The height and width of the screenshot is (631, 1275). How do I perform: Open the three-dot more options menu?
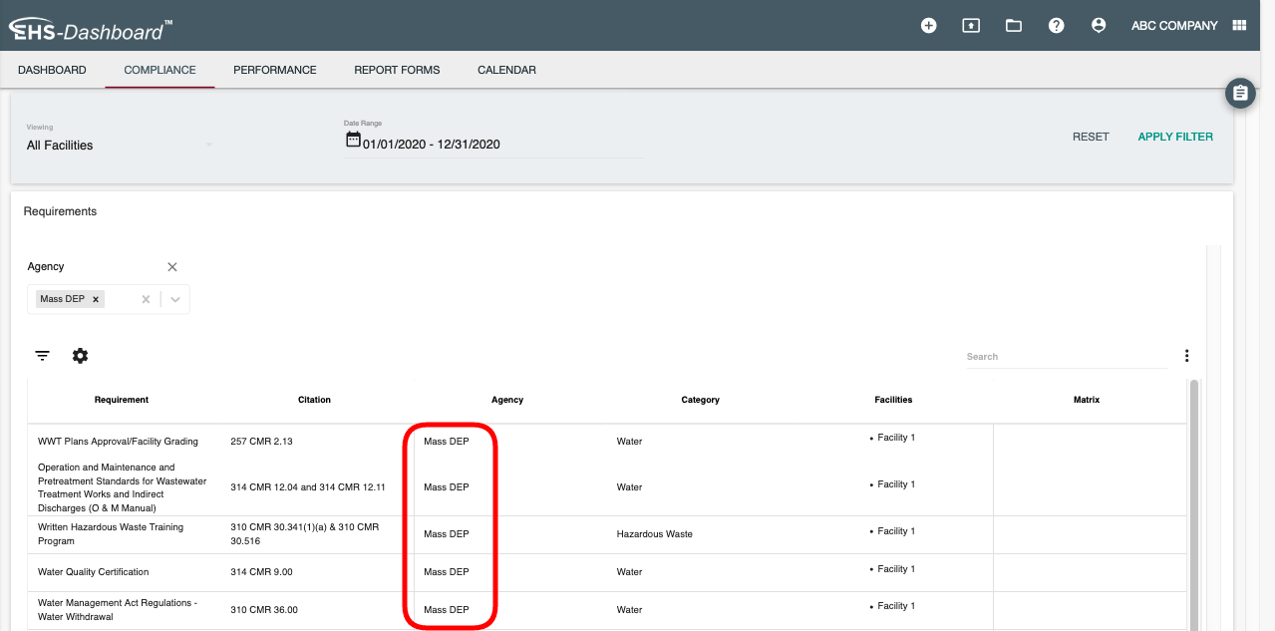1186,356
